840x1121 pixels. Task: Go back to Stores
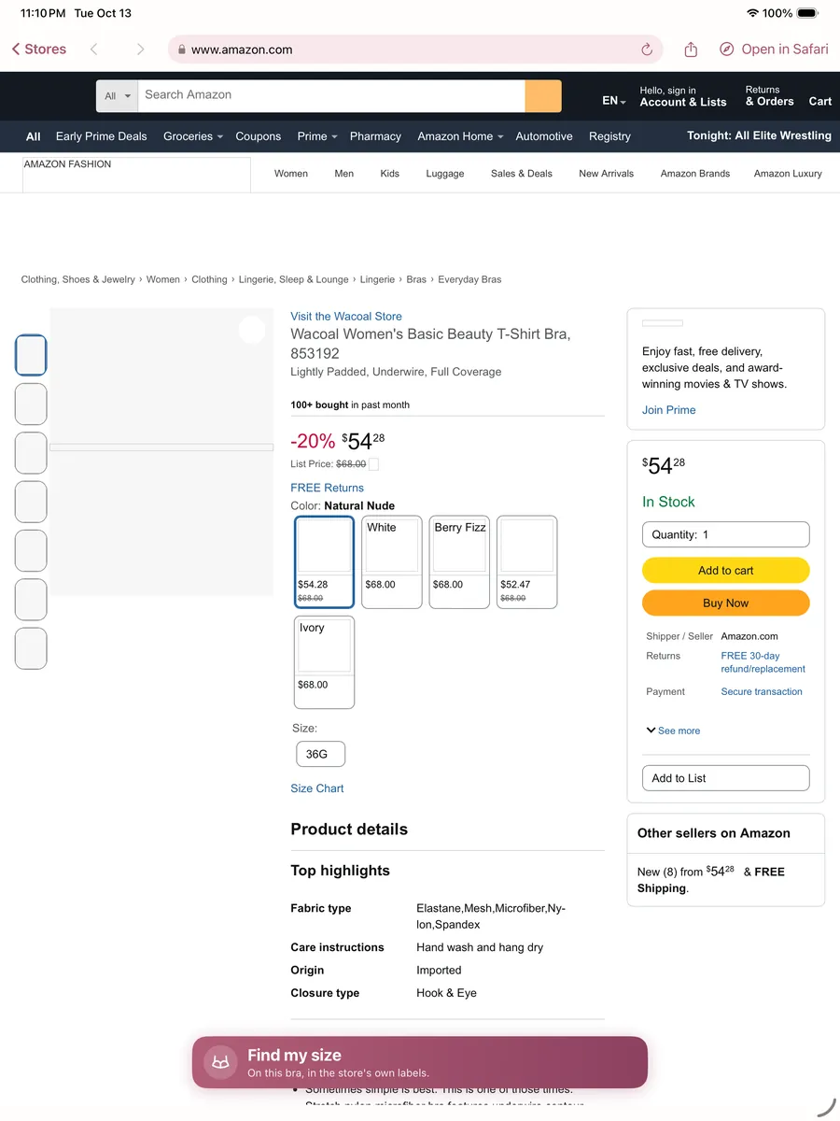[x=39, y=50]
